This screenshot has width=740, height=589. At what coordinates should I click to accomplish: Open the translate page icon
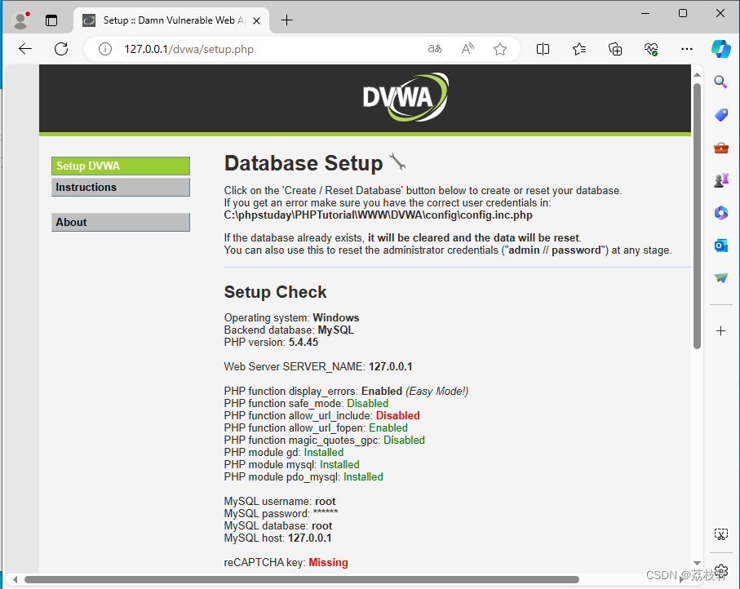point(435,49)
